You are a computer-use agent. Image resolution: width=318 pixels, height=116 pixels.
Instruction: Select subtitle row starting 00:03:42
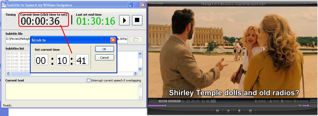pyautogui.click(x=18, y=53)
